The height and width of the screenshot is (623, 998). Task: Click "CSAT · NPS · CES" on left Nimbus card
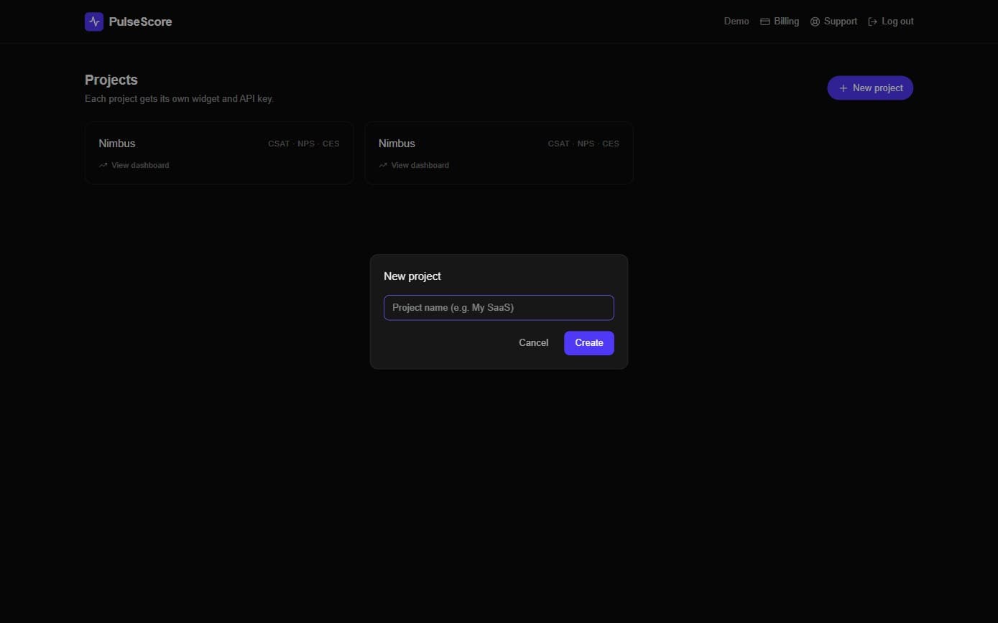304,144
